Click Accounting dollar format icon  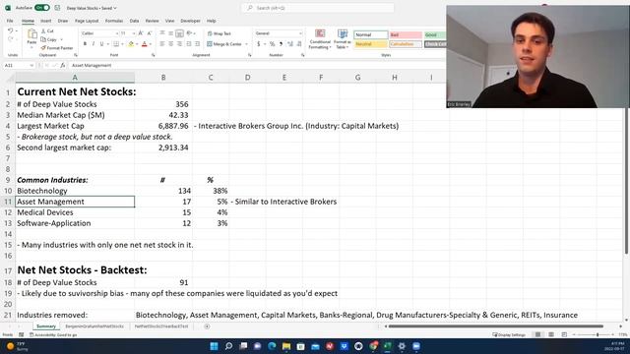(x=259, y=43)
